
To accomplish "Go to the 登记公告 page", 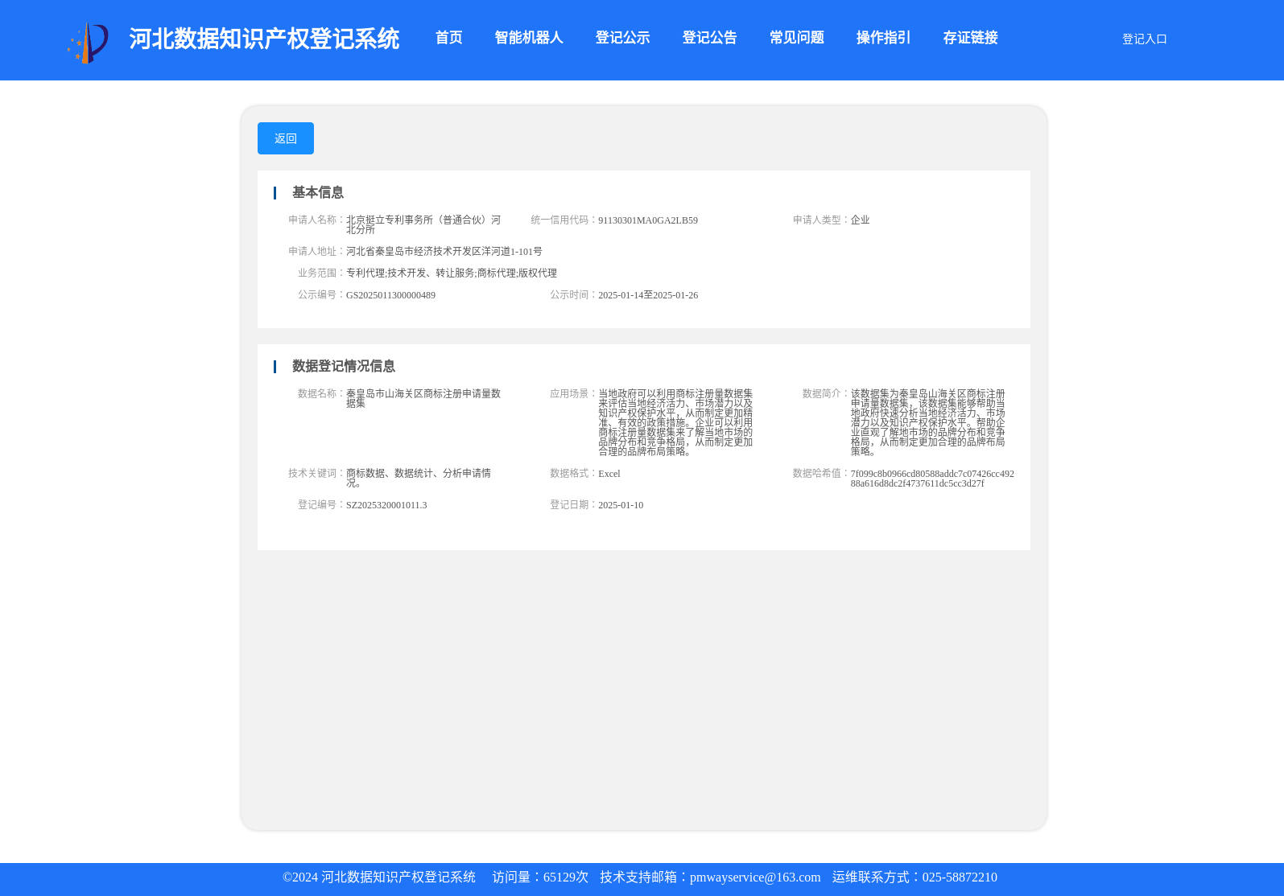I will [x=709, y=38].
